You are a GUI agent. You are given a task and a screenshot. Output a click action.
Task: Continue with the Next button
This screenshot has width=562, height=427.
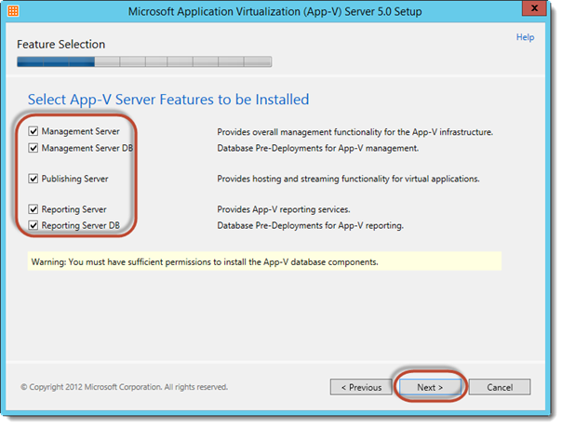point(430,387)
